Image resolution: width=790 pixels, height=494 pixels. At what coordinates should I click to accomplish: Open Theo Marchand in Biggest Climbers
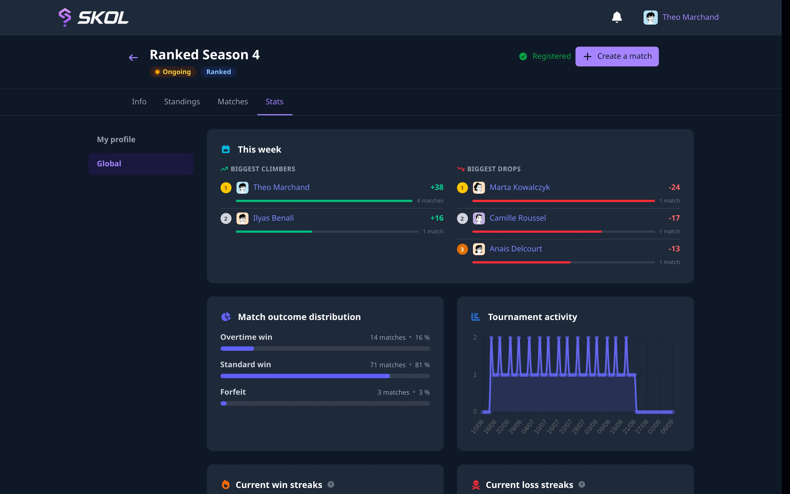281,187
